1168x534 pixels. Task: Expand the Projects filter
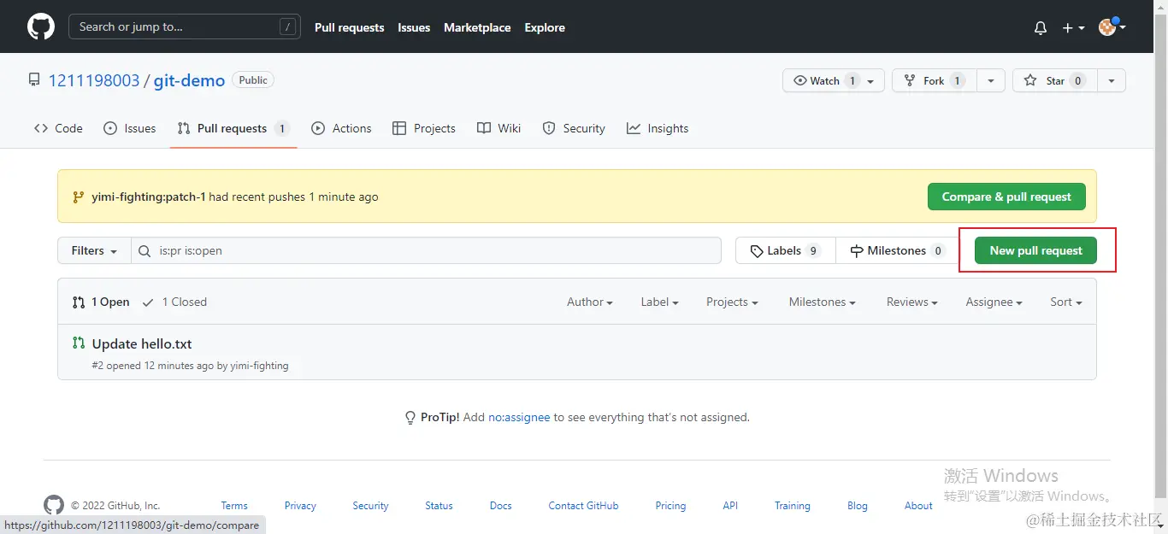click(732, 302)
